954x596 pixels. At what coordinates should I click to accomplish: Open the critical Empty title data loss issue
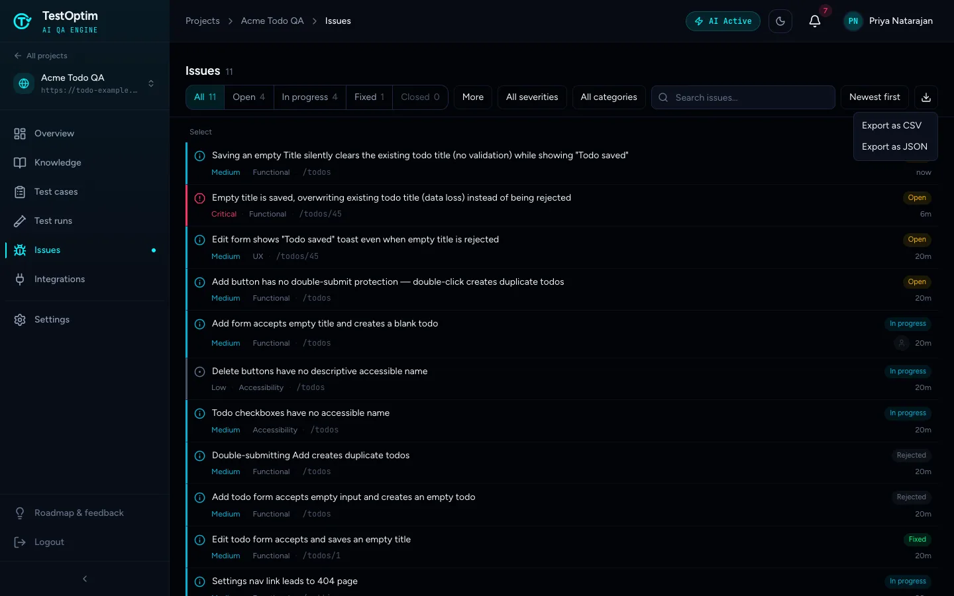[562, 205]
